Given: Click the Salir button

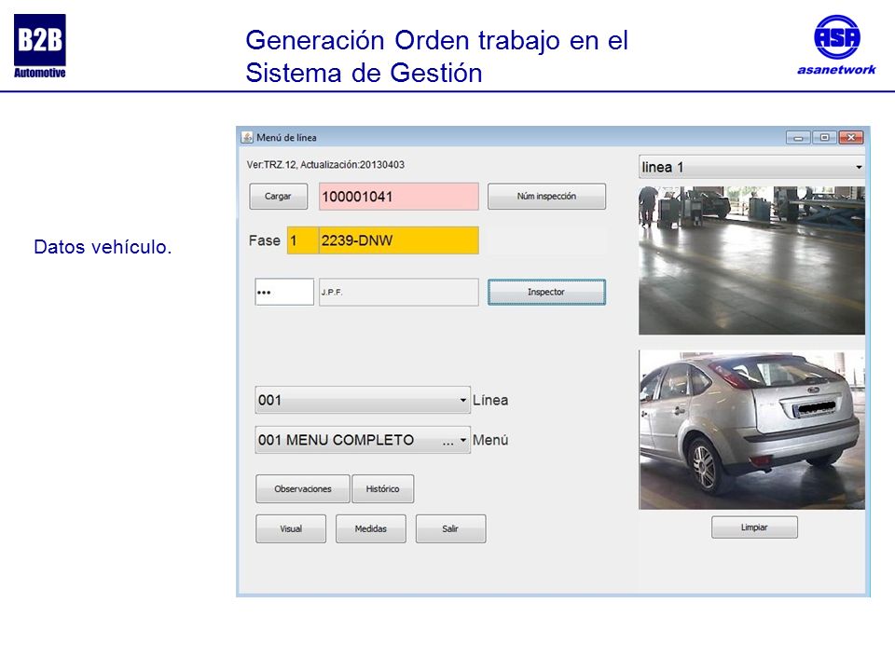Looking at the screenshot, I should tap(451, 529).
